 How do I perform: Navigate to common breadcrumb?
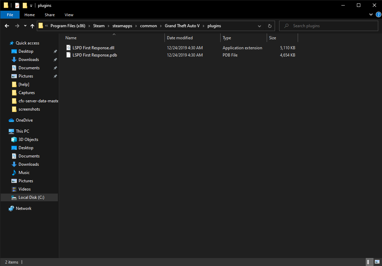tap(148, 26)
